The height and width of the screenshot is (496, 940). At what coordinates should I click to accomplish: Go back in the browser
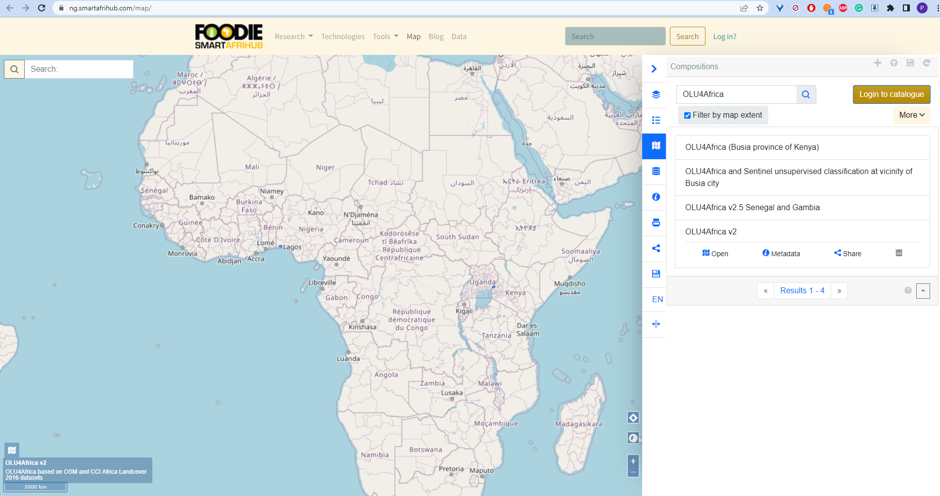[x=10, y=8]
